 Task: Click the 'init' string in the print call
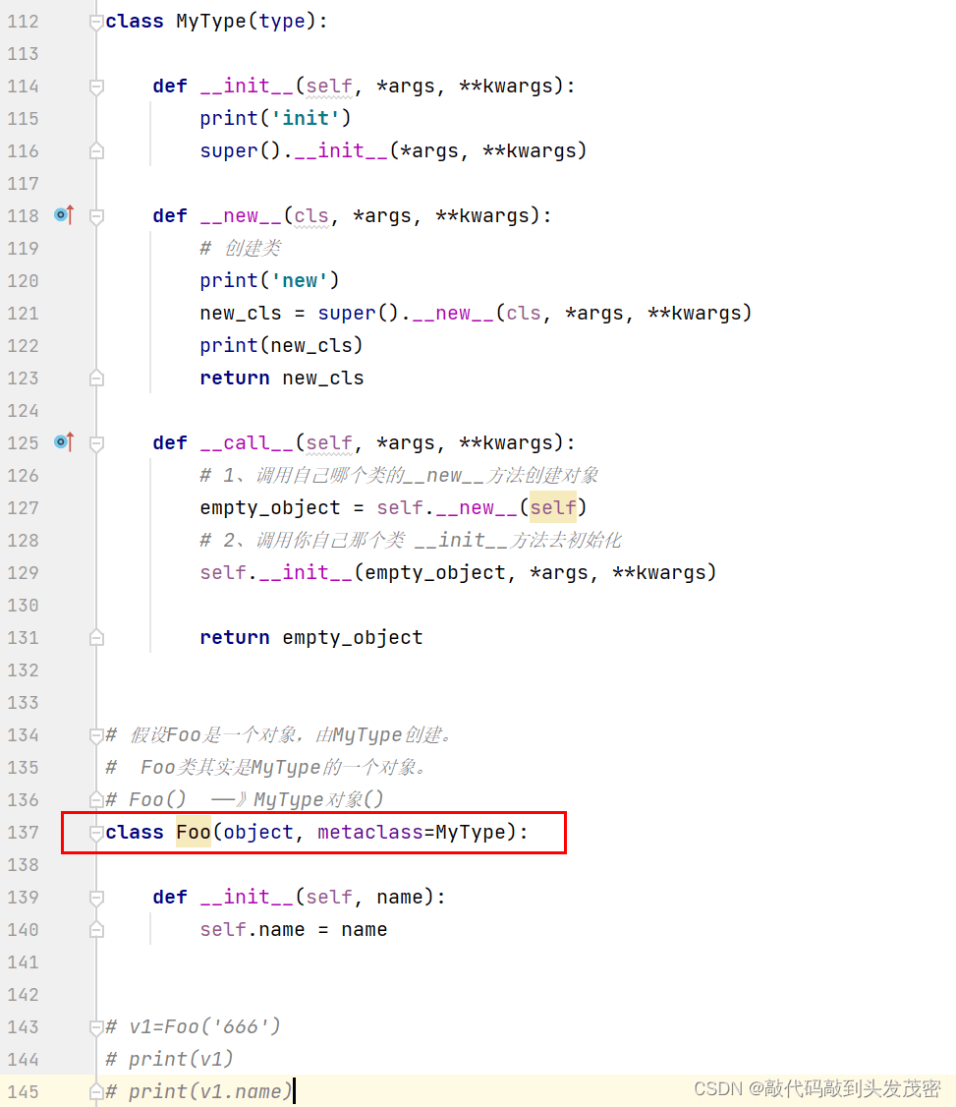[305, 118]
